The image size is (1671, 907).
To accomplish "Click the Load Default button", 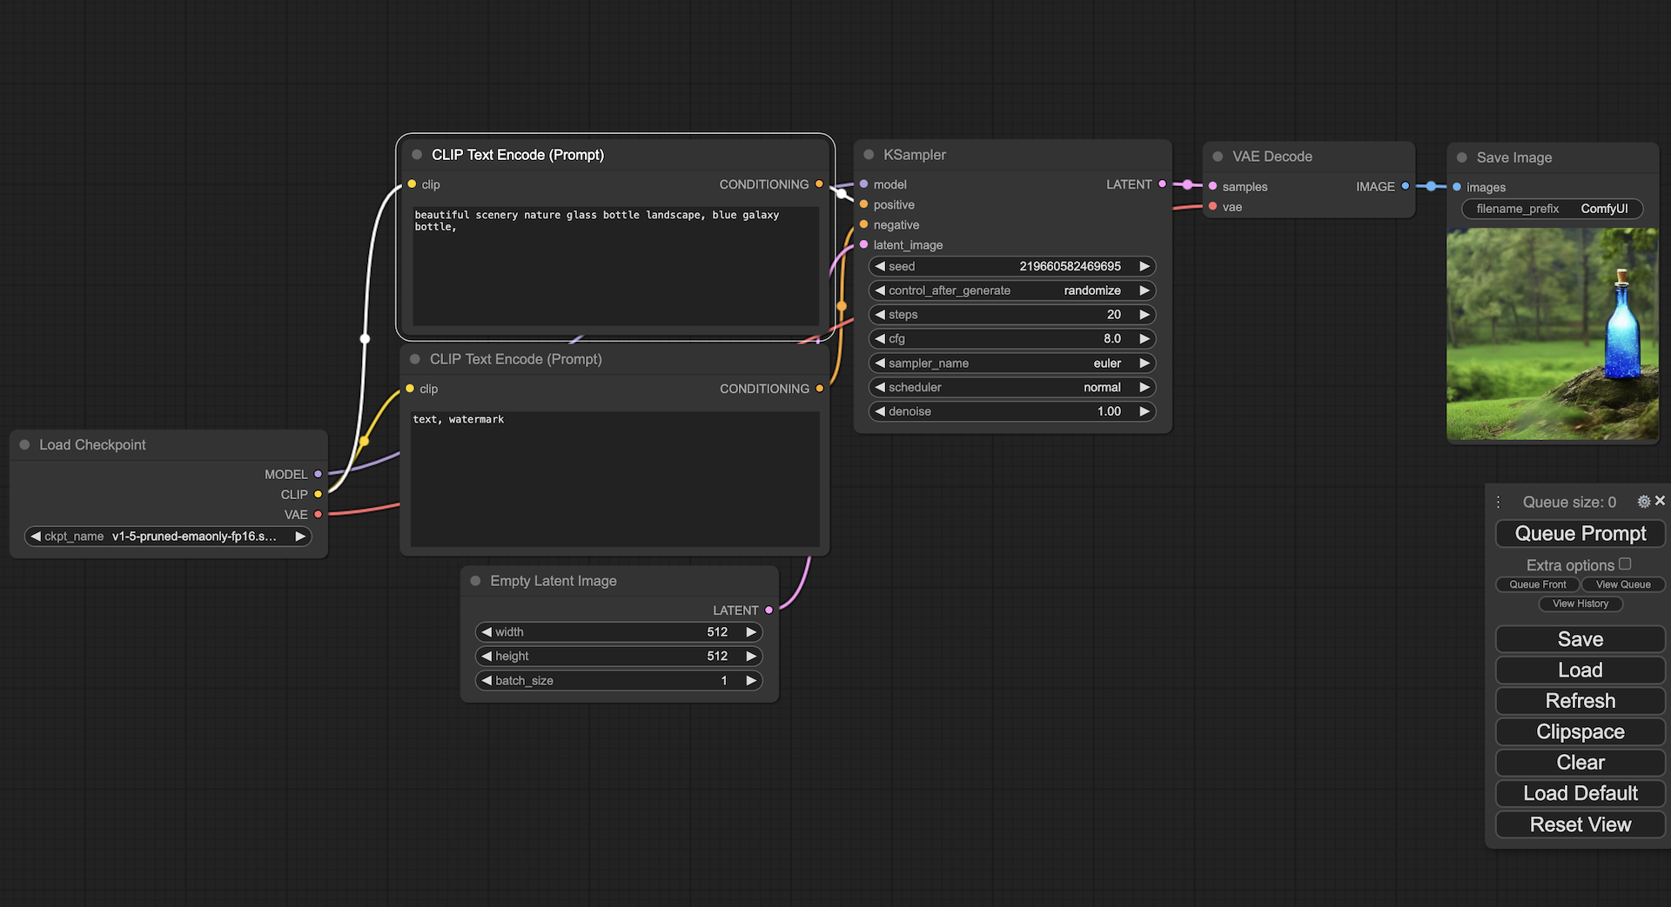I will tap(1580, 794).
